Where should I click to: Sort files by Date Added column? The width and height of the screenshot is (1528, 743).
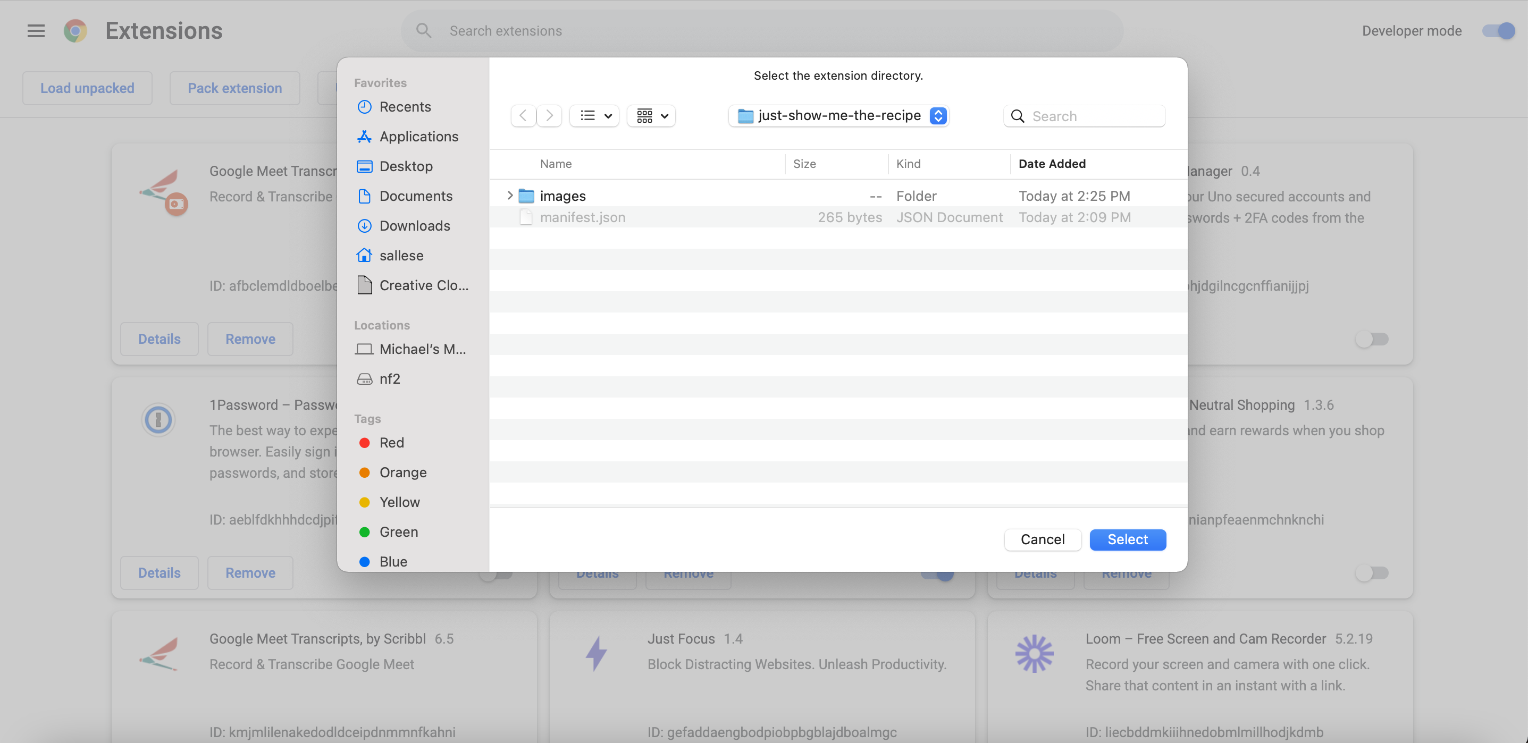(x=1052, y=164)
